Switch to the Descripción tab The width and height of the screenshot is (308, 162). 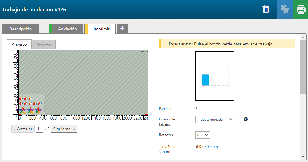coord(20,29)
